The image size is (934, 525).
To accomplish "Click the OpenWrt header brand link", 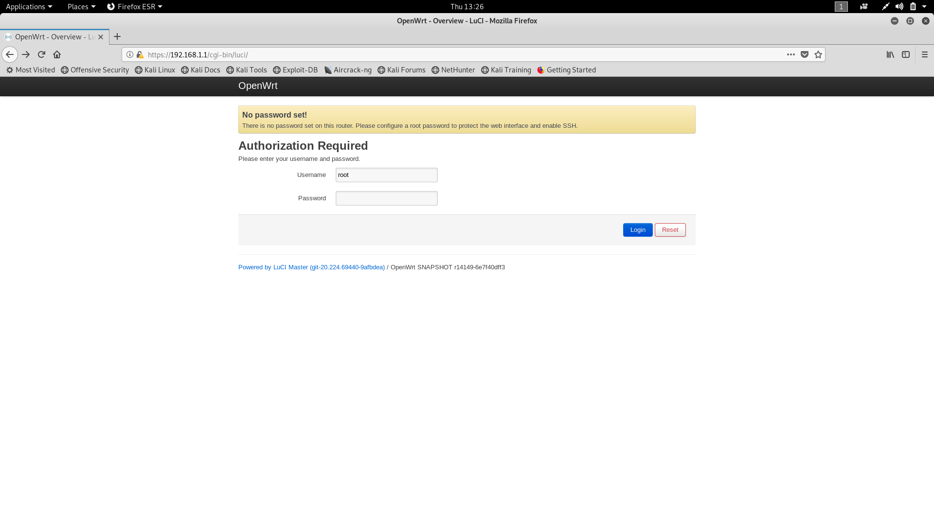I will coord(258,86).
